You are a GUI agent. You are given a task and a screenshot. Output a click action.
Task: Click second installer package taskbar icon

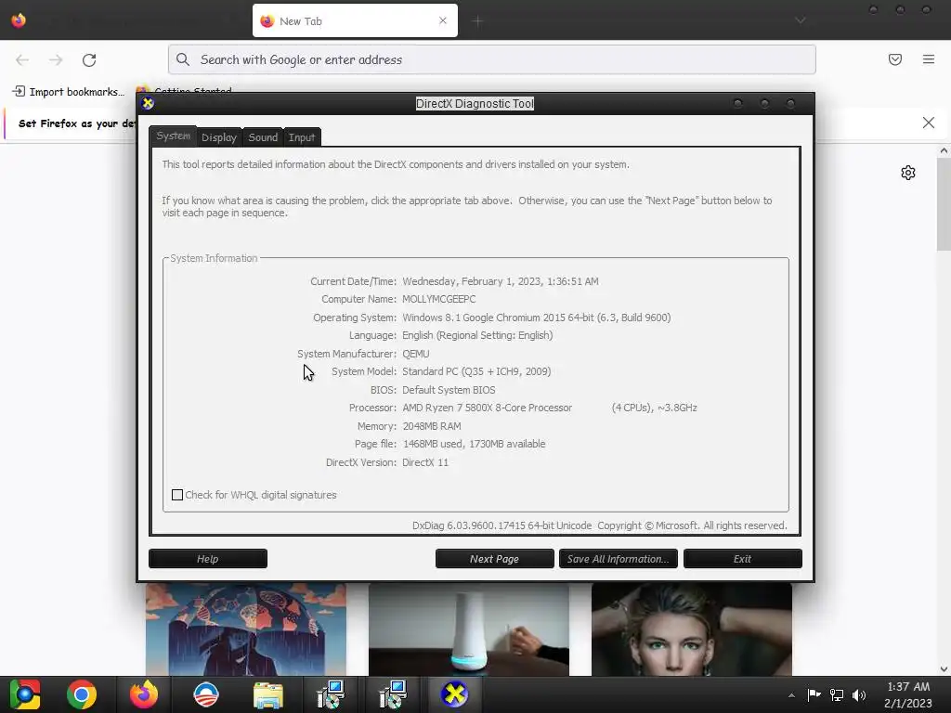[393, 694]
